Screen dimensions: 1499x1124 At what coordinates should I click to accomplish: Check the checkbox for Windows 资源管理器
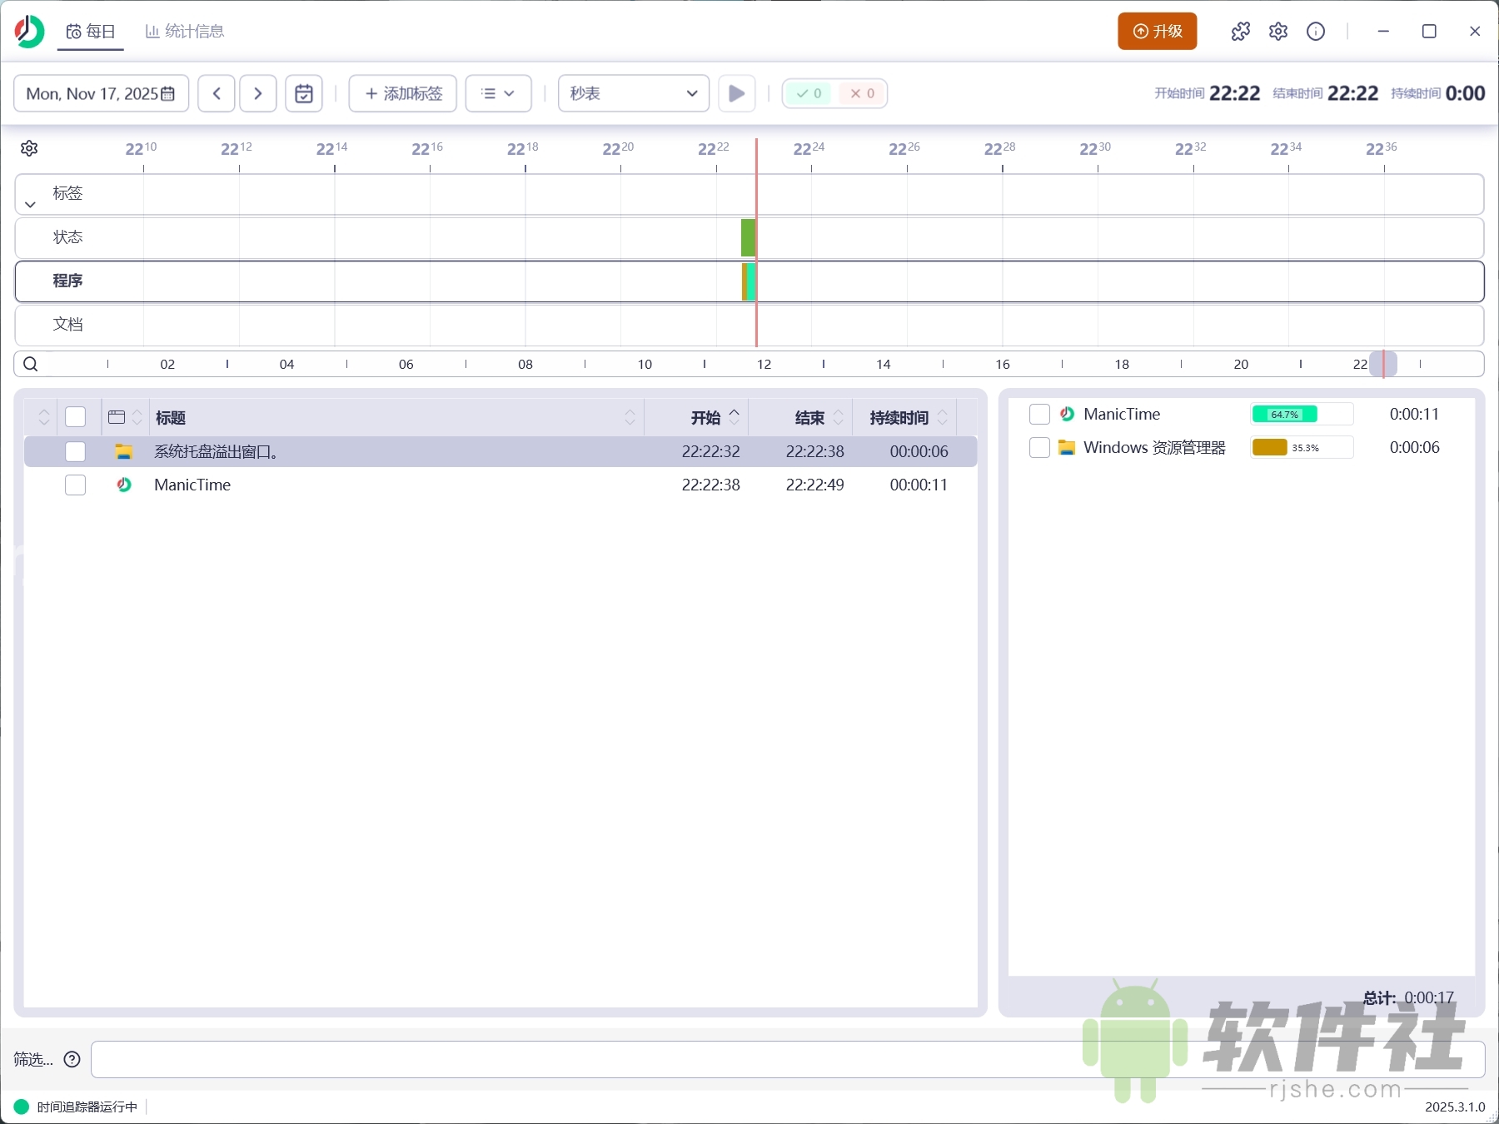pyautogui.click(x=1039, y=447)
